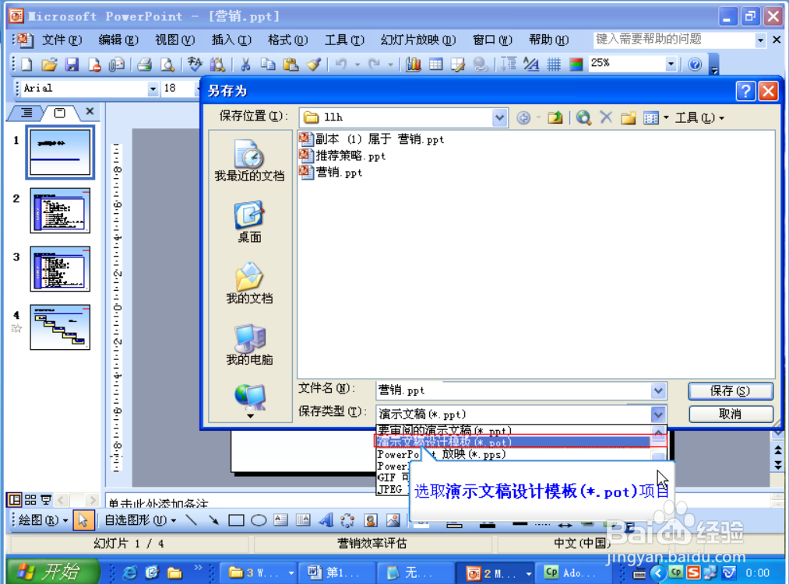The image size is (789, 584).
Task: Expand the Zoom 25% dropdown
Action: 671,63
